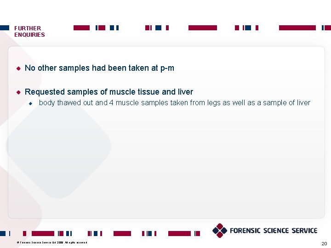Click the red diamond bullet beside "No other samples"
331x248 pixels.
click(18, 68)
